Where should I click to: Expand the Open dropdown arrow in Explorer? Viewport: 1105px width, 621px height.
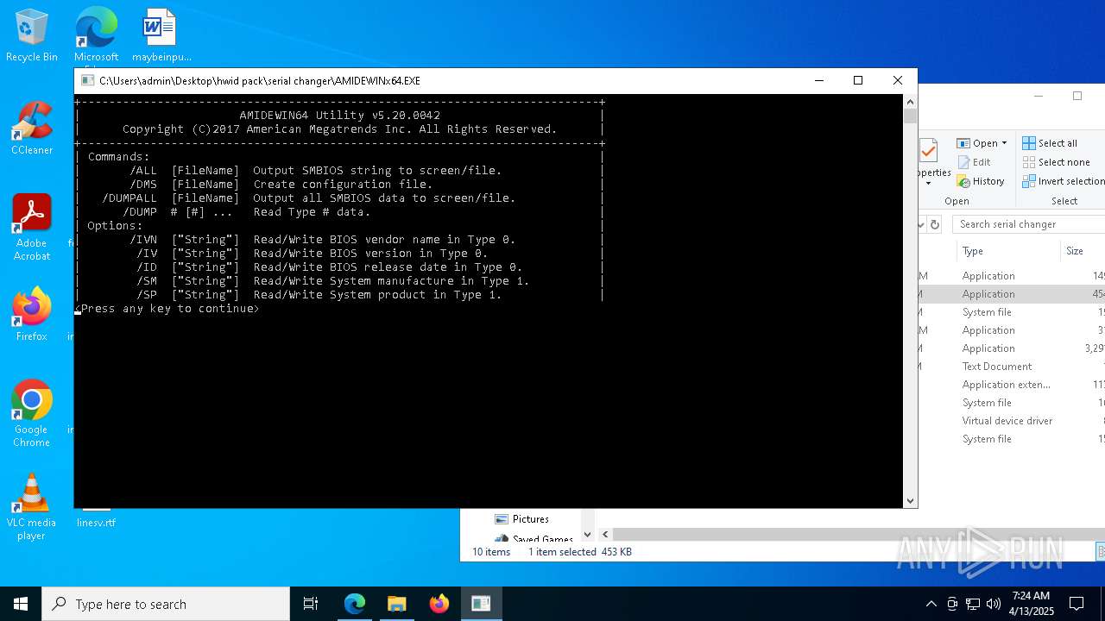pyautogui.click(x=1004, y=143)
